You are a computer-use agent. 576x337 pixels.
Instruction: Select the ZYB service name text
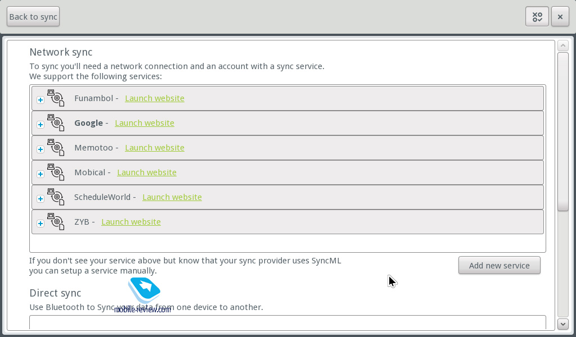82,222
